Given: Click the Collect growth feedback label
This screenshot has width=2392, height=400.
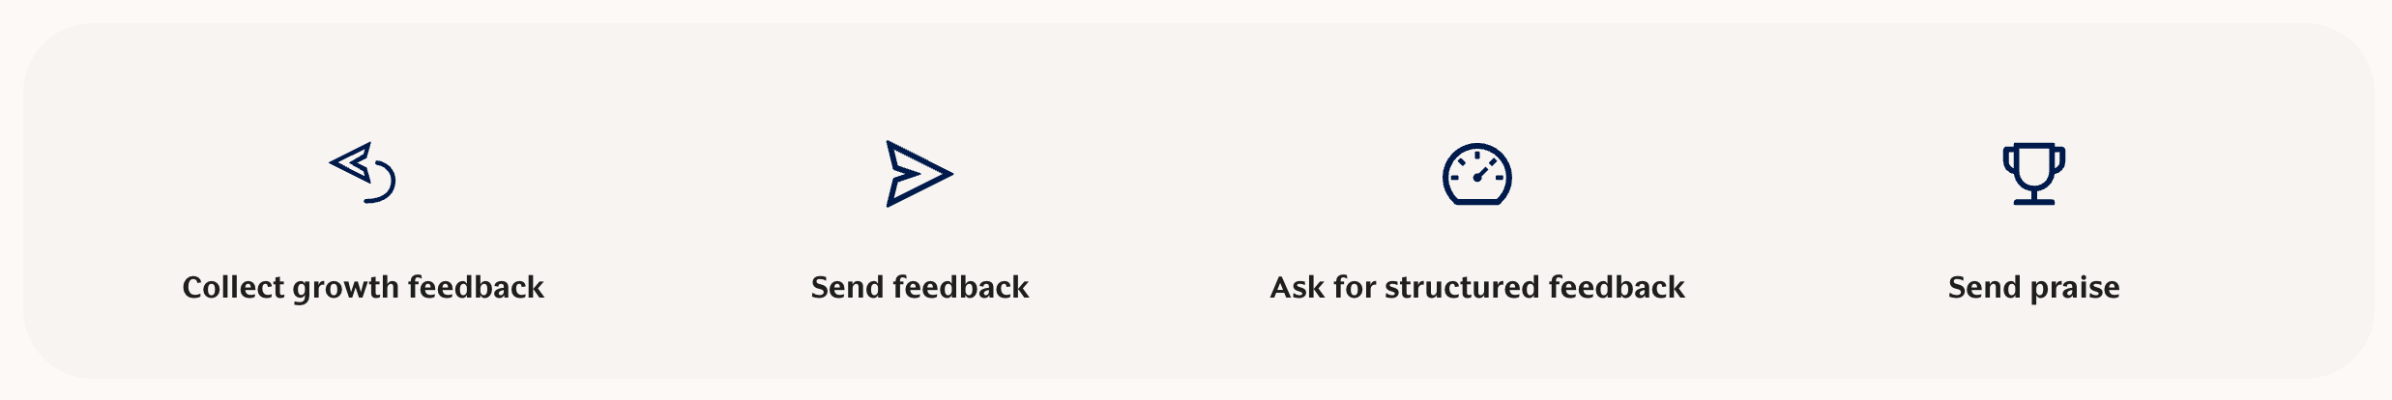Looking at the screenshot, I should point(363,287).
